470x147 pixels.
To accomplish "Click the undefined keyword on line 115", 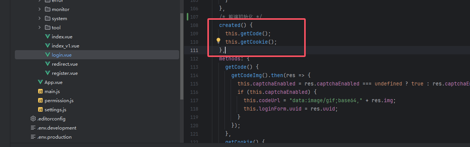I will tap(388, 84).
